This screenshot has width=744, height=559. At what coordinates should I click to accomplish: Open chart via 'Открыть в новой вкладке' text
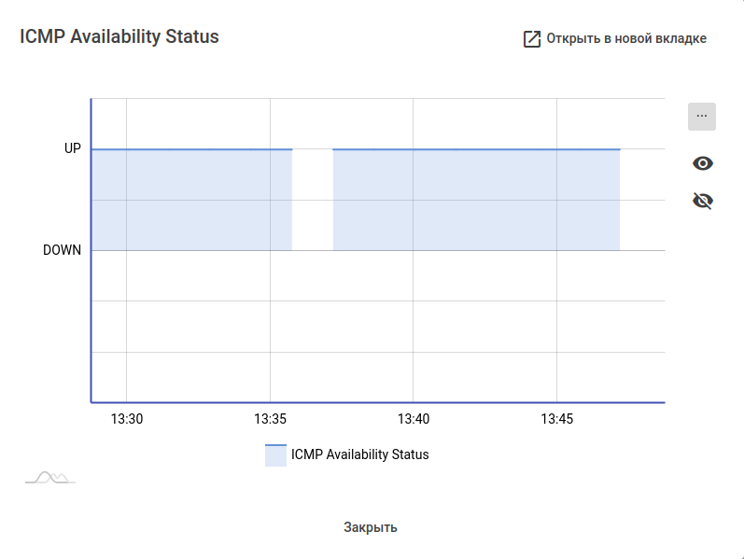click(x=626, y=39)
